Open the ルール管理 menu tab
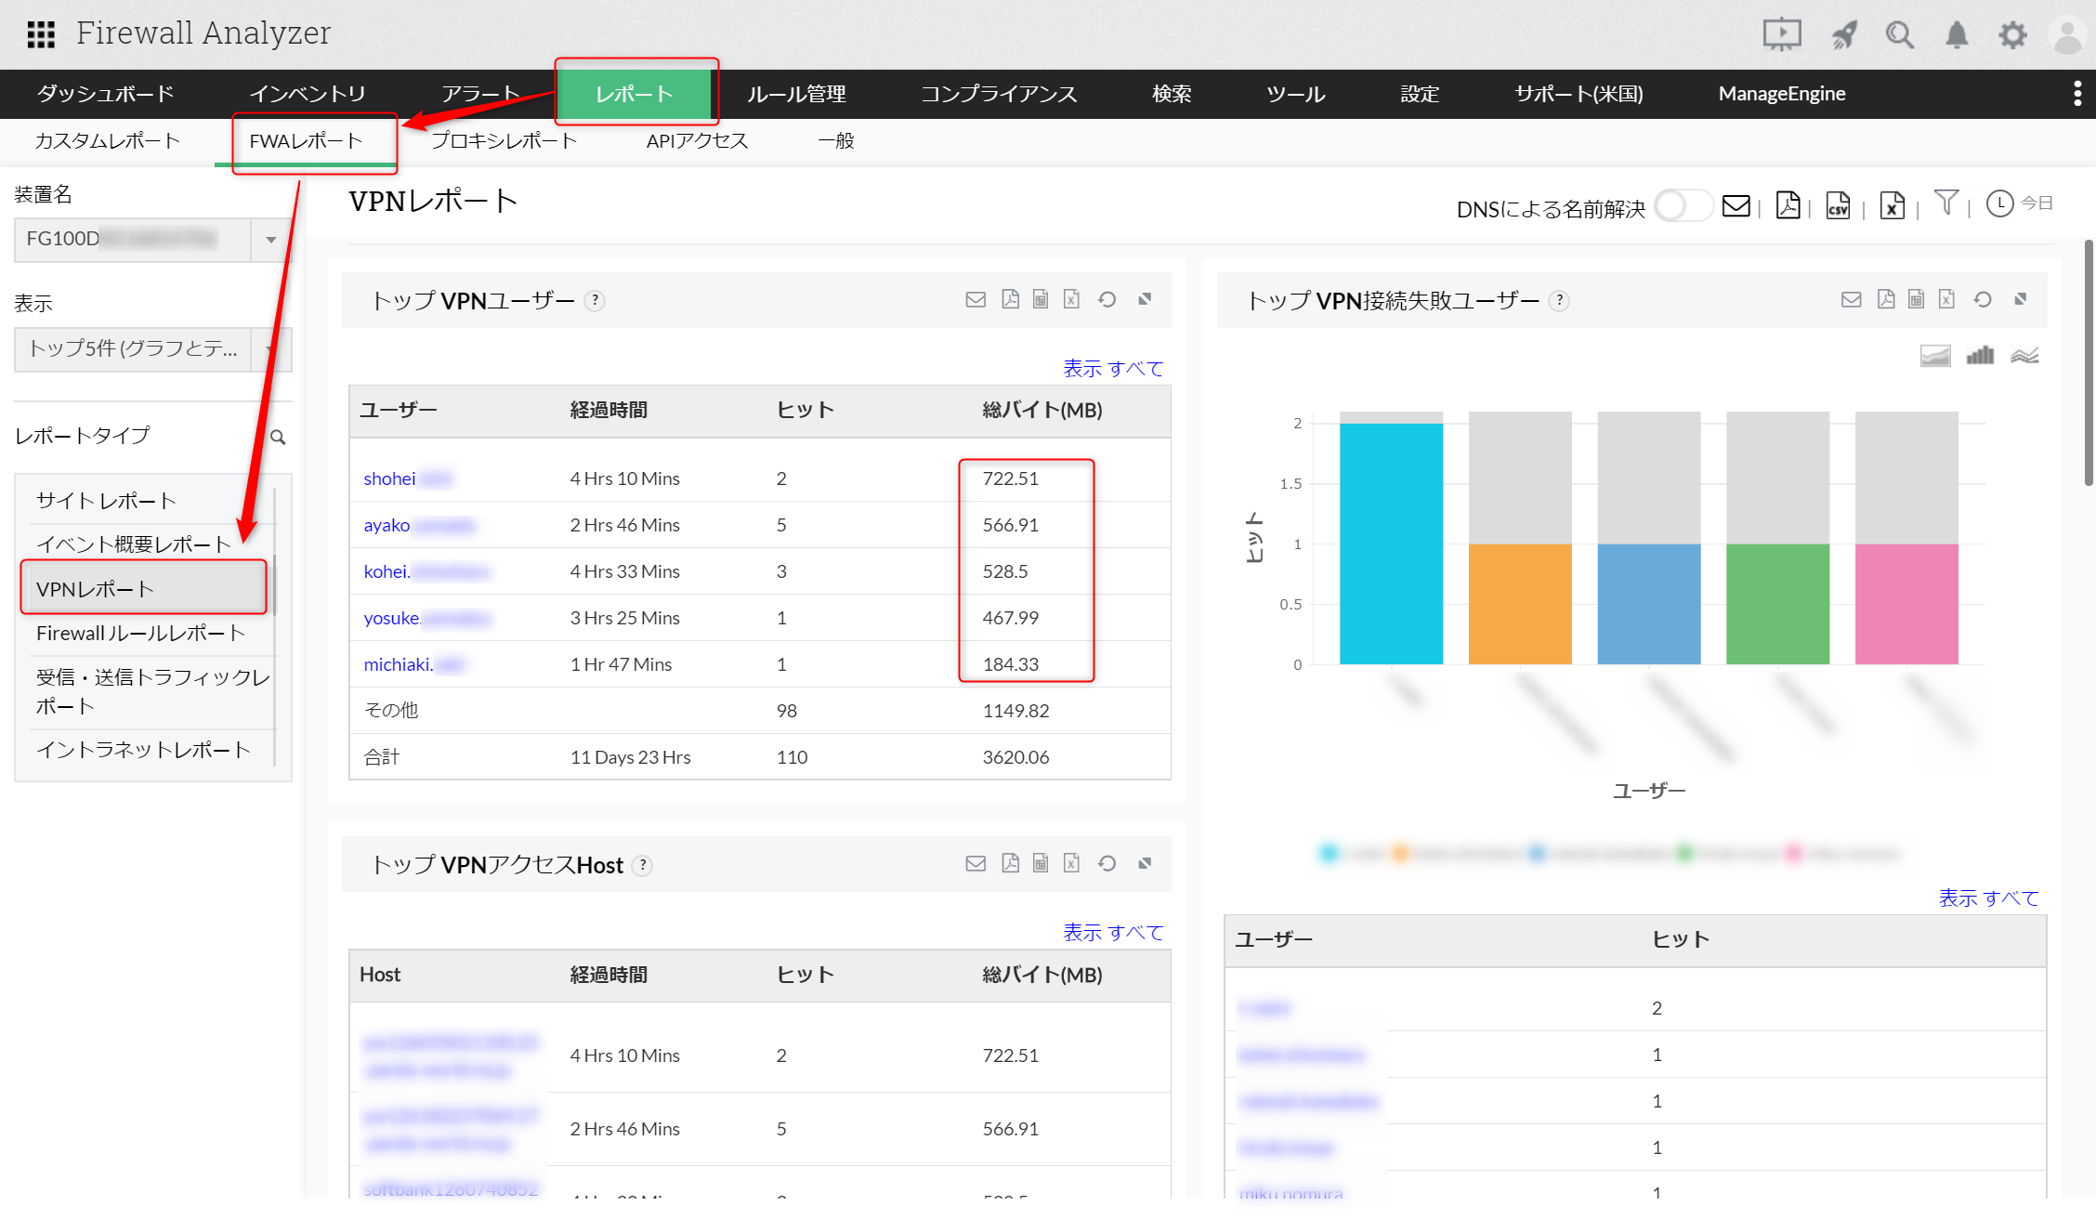The height and width of the screenshot is (1219, 2096). tap(796, 94)
